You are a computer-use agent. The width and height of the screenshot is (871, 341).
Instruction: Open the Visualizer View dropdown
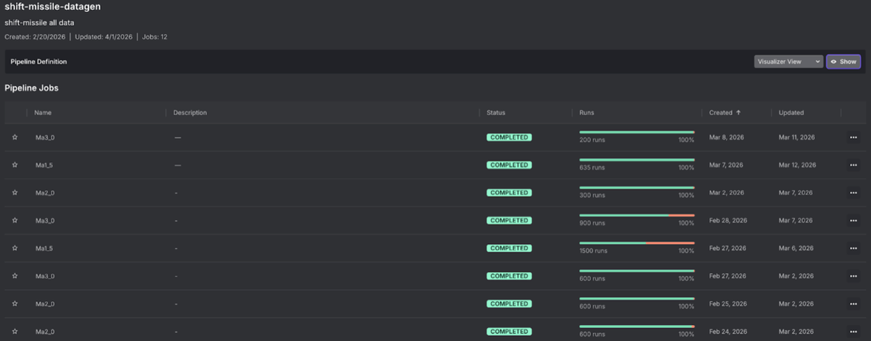788,62
